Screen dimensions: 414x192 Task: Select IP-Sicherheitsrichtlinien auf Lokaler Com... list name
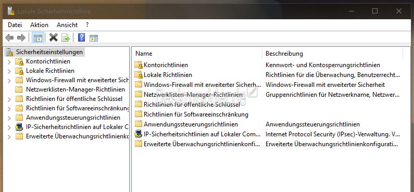pos(202,134)
